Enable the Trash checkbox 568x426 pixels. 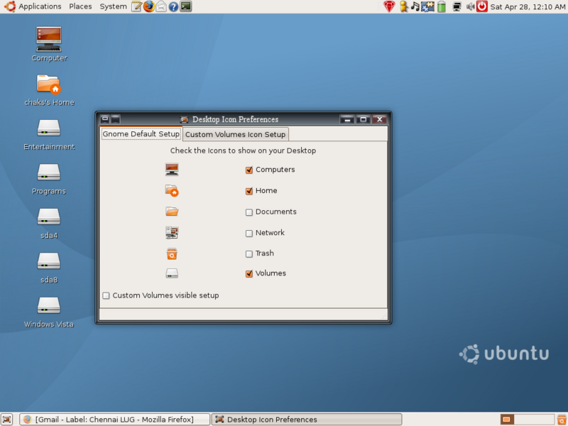pyautogui.click(x=249, y=254)
